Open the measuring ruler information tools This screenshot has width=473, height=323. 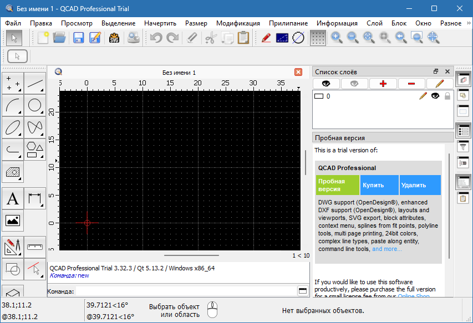tap(35, 247)
